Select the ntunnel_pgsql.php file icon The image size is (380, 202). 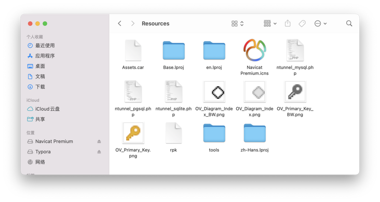point(133,91)
